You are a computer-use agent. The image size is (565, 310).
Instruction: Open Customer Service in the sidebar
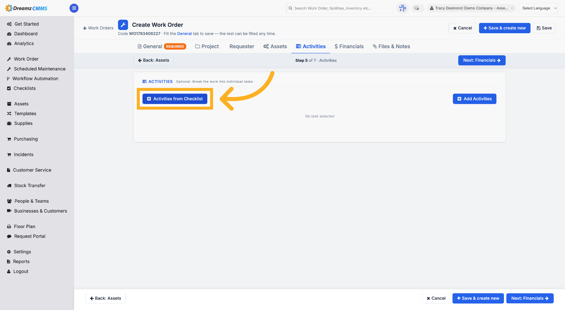click(29, 170)
